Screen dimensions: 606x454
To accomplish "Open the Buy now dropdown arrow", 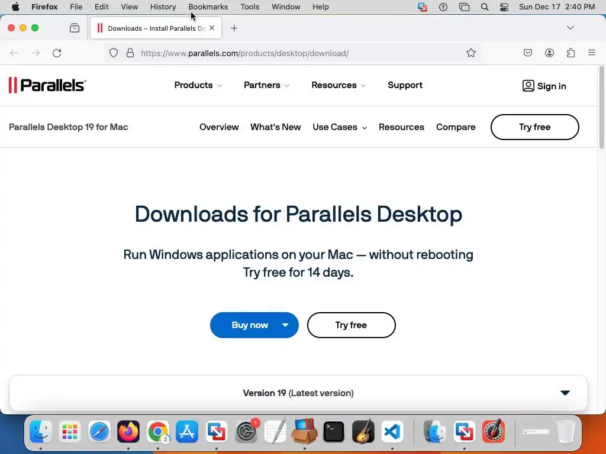I will coord(285,325).
